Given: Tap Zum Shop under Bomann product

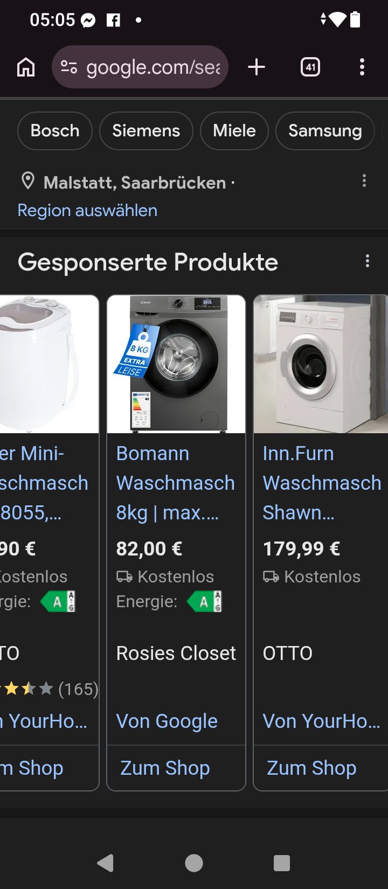Looking at the screenshot, I should pyautogui.click(x=165, y=768).
